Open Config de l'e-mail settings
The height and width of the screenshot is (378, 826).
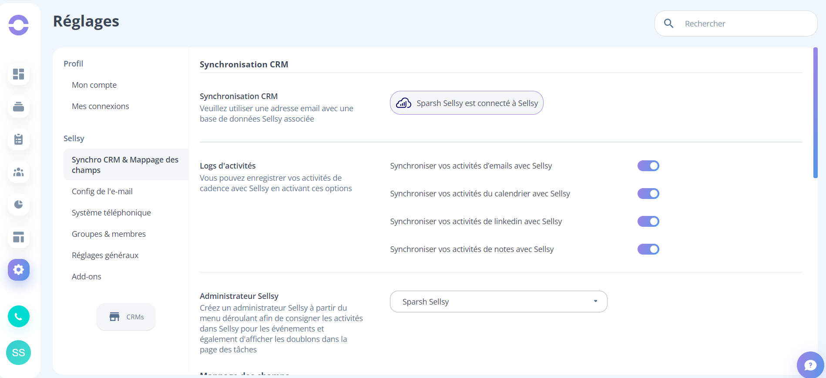[x=102, y=191]
